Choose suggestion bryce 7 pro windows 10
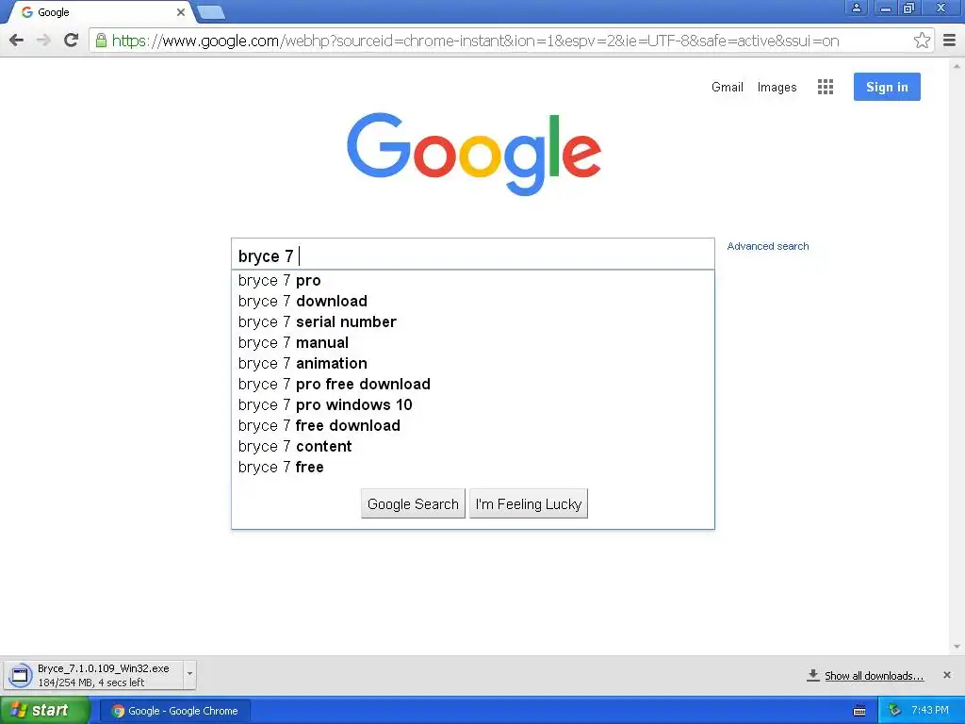965x724 pixels. pyautogui.click(x=473, y=405)
